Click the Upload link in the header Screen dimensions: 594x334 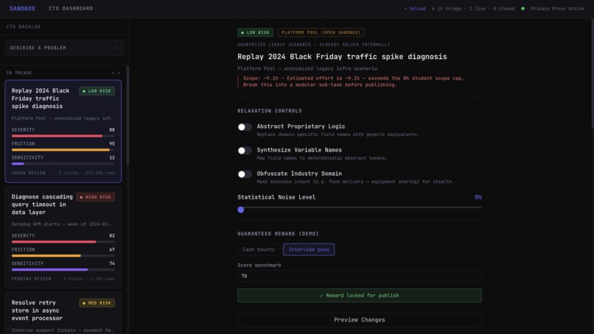(x=415, y=8)
